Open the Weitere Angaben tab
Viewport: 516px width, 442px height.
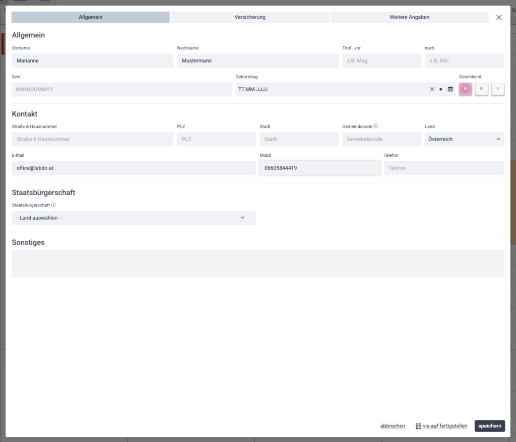[409, 17]
